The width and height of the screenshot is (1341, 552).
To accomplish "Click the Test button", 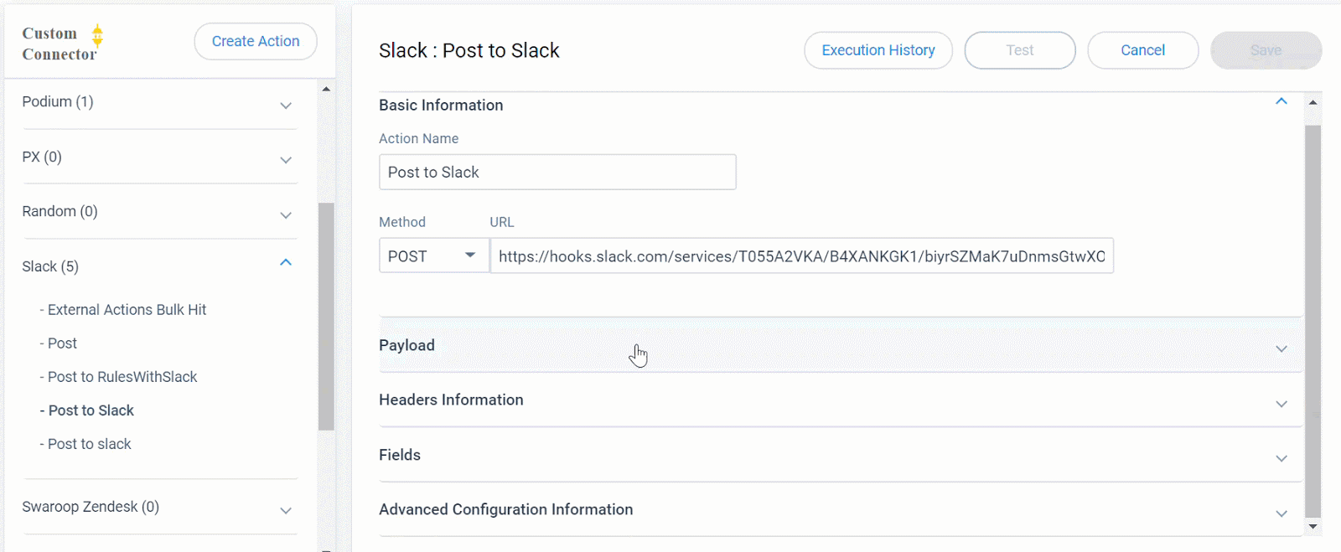I will [x=1020, y=50].
